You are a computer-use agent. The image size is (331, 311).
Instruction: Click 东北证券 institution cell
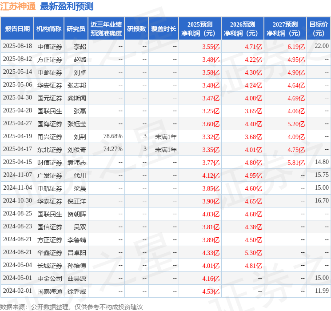(x=50, y=149)
